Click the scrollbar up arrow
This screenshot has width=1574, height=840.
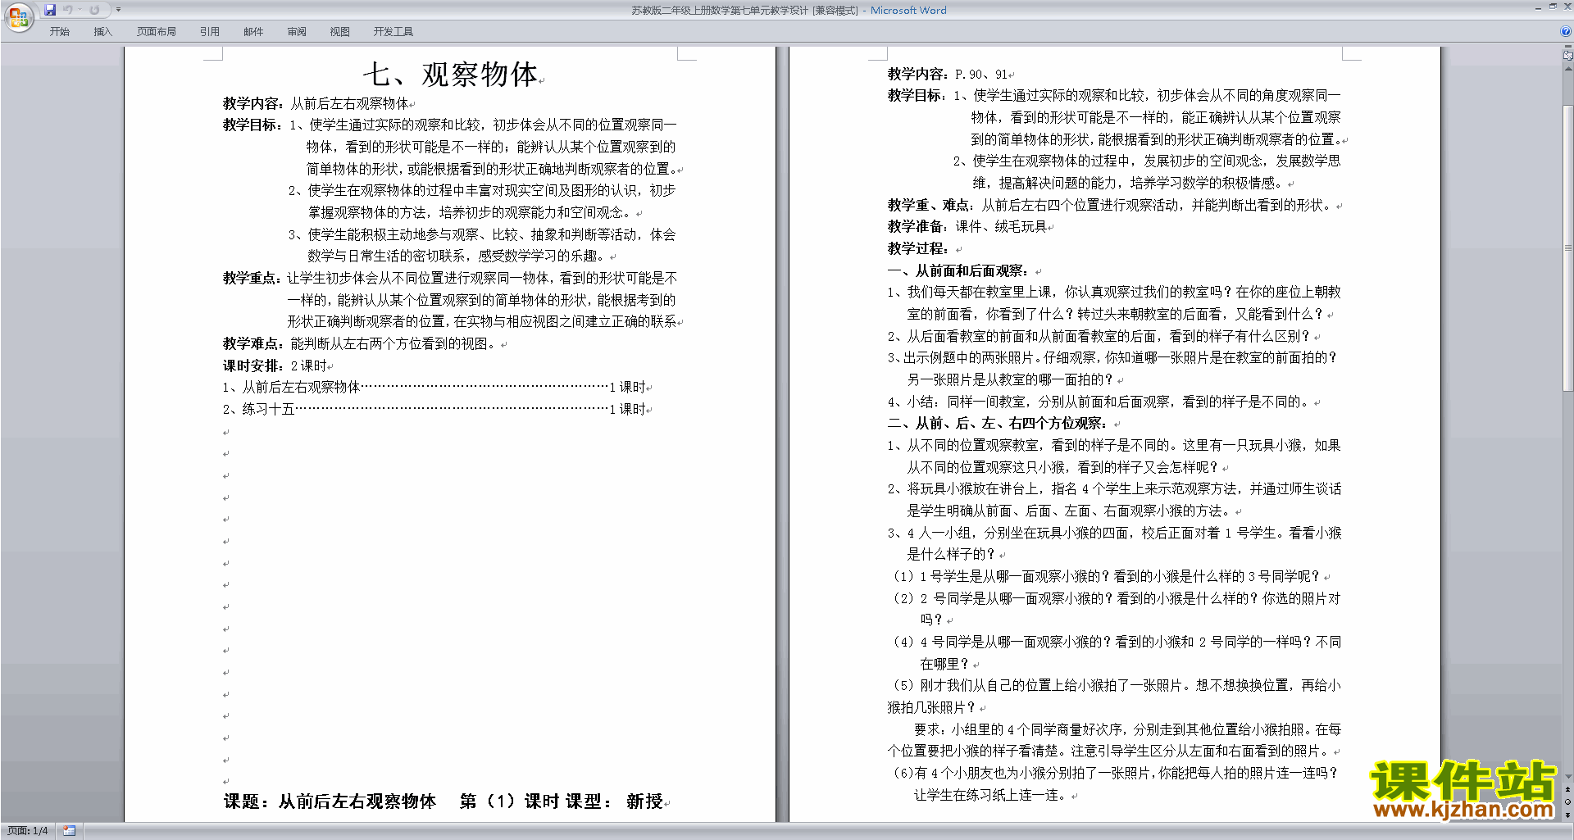pyautogui.click(x=1568, y=69)
